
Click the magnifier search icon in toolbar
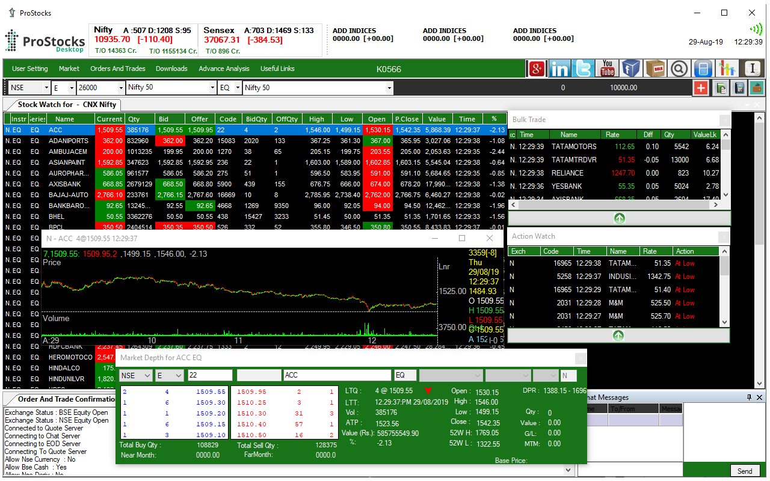coord(679,69)
